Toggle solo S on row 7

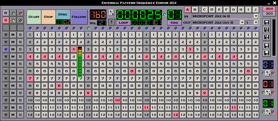(x=20, y=79)
